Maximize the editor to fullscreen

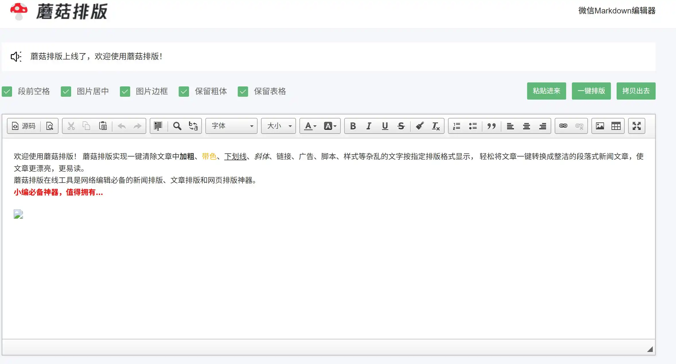(x=637, y=126)
